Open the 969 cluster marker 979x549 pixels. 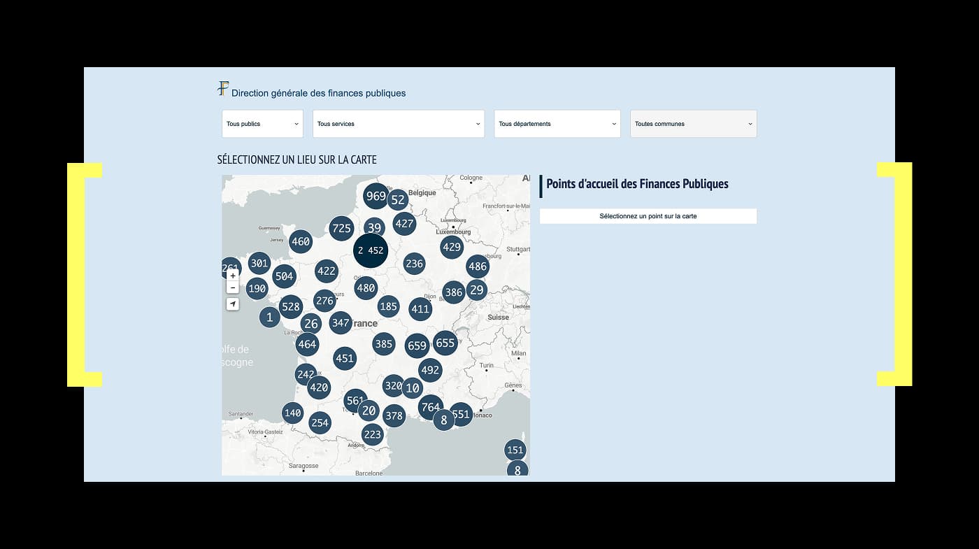coord(376,197)
